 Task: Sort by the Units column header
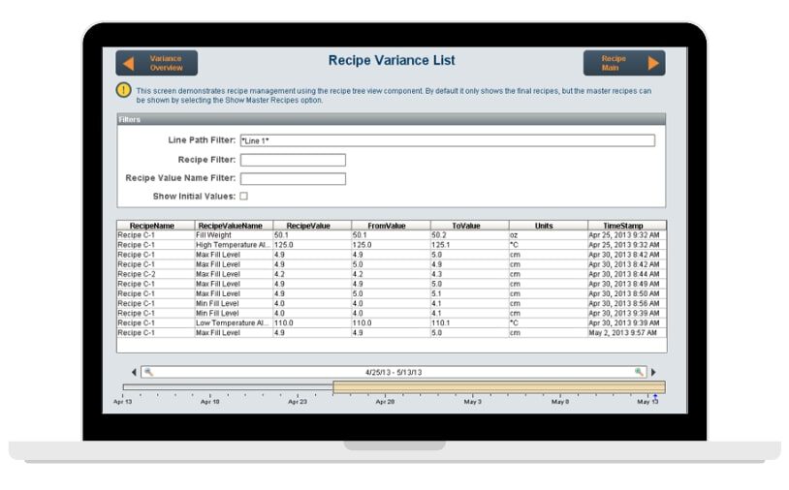(547, 225)
